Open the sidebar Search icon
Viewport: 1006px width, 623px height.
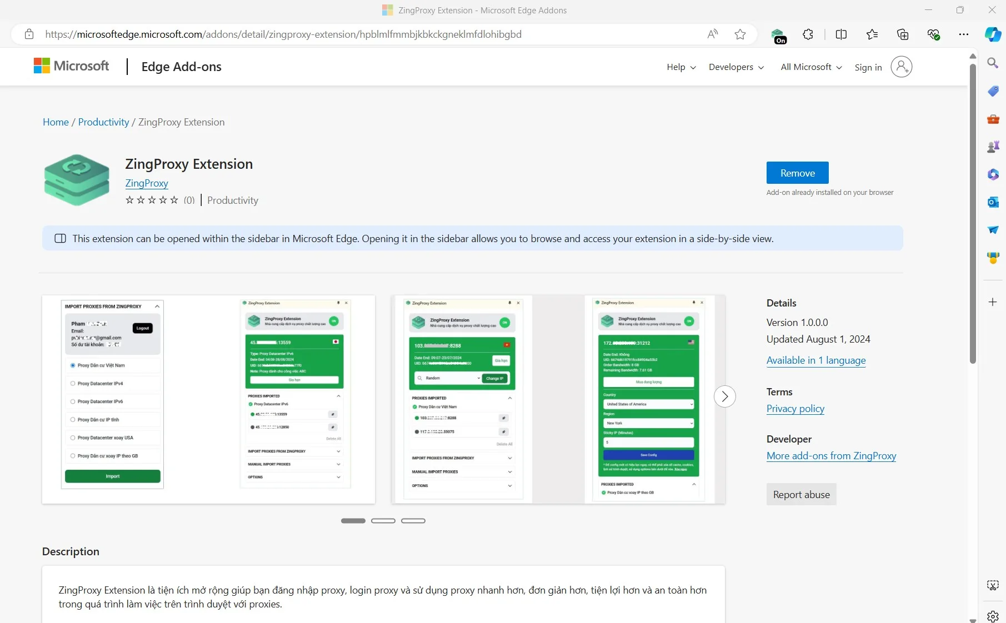pyautogui.click(x=993, y=63)
